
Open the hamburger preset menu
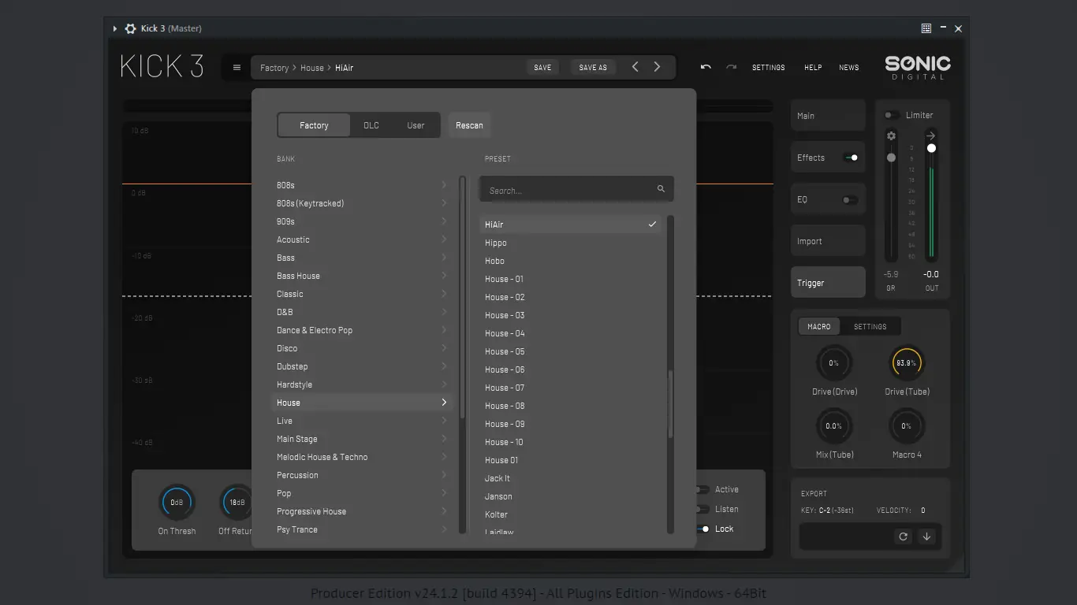(x=237, y=68)
